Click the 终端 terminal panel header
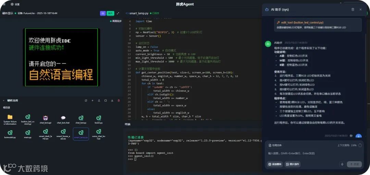370x175 pixels. [128, 124]
